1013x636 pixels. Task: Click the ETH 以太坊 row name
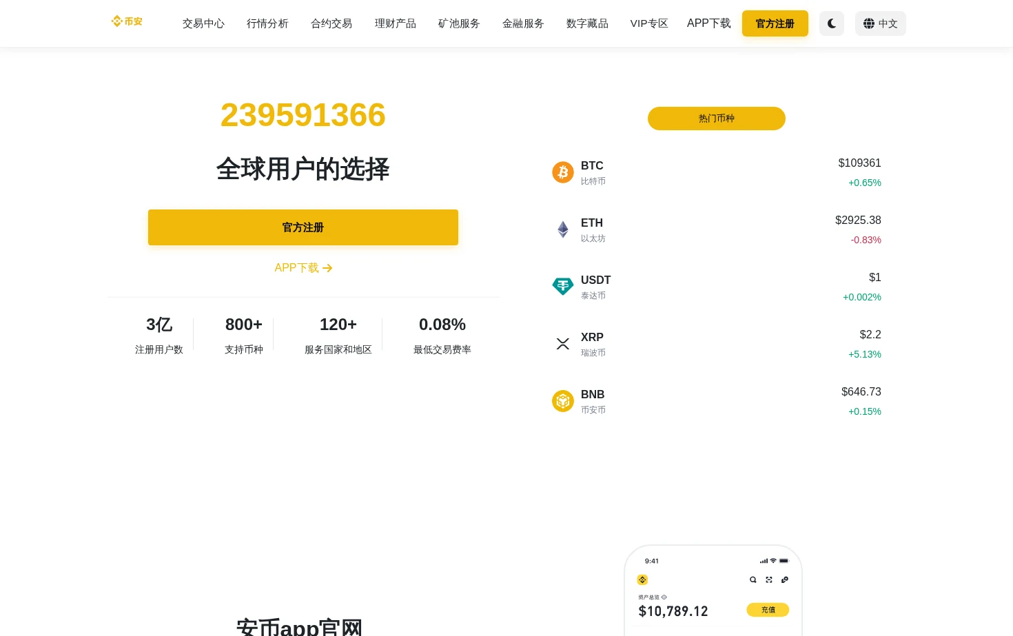(x=593, y=229)
